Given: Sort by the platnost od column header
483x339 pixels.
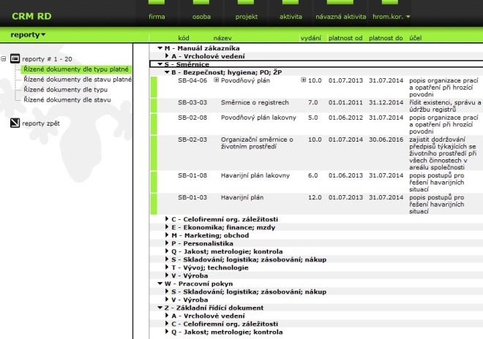Looking at the screenshot, I should click(346, 37).
